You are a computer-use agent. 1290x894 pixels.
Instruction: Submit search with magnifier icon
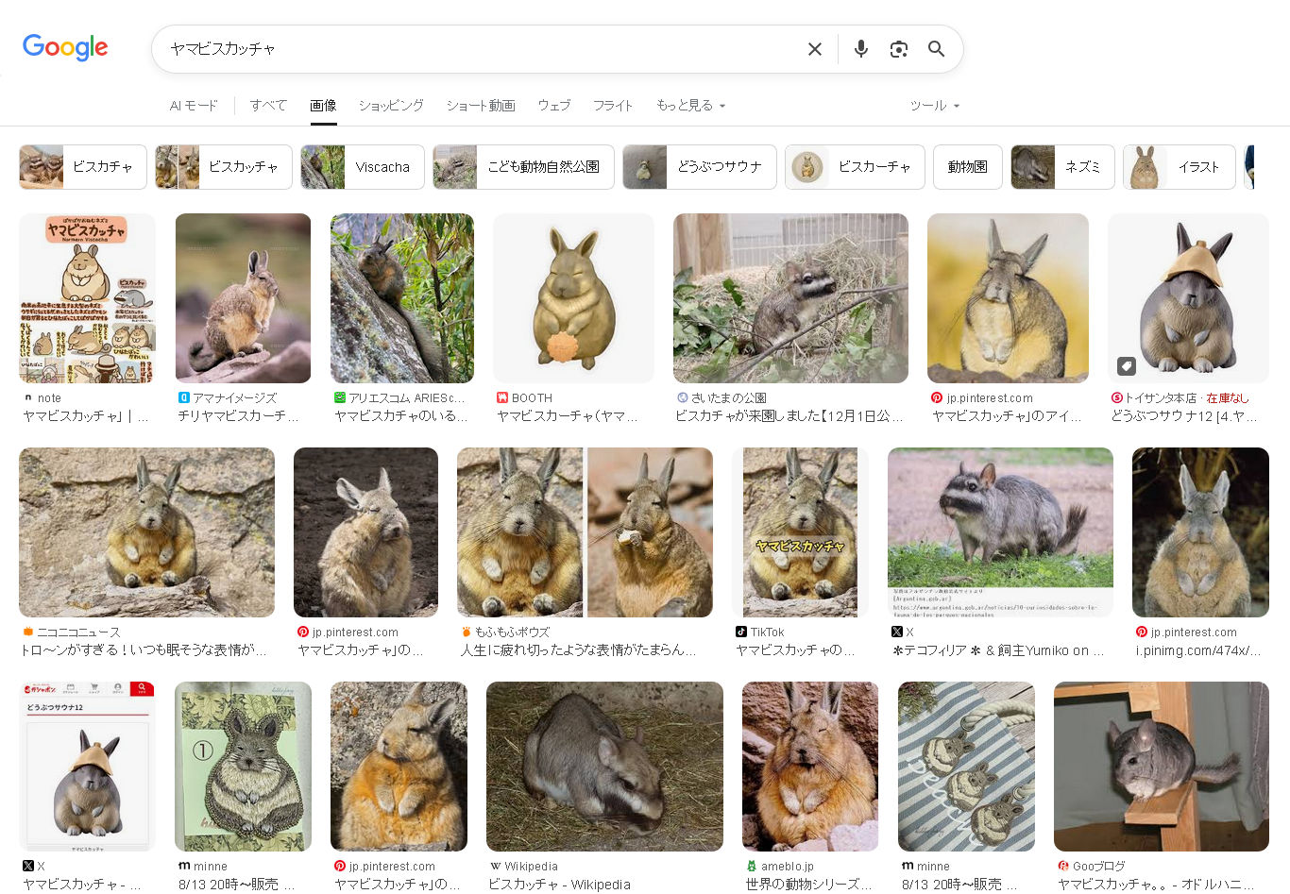tap(936, 49)
